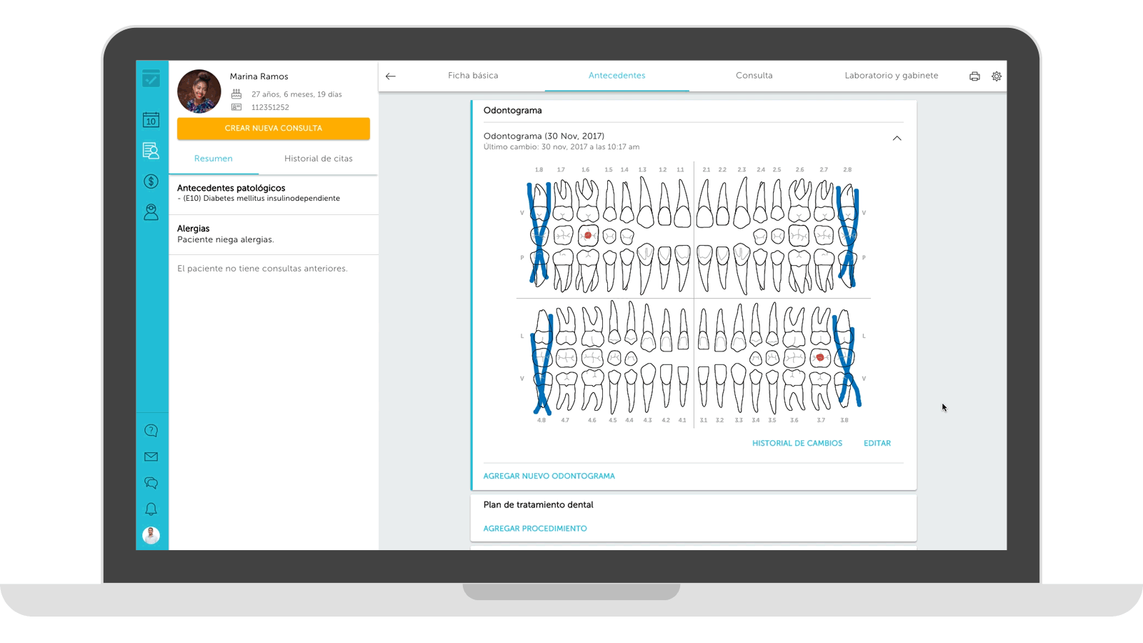
Task: Click the ID card icon
Action: (x=236, y=107)
